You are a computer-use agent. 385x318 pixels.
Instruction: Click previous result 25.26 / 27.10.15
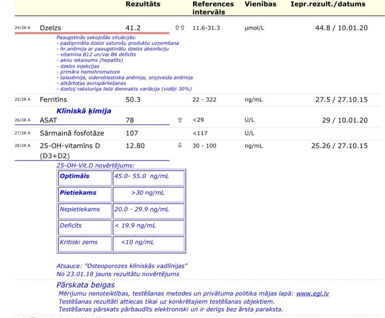coord(340,146)
